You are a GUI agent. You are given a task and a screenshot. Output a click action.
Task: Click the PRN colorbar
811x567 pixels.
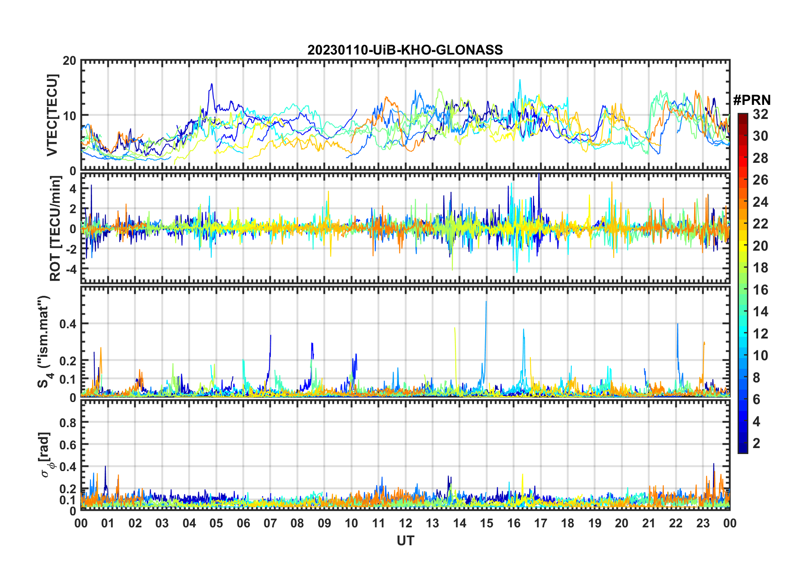[x=743, y=283]
